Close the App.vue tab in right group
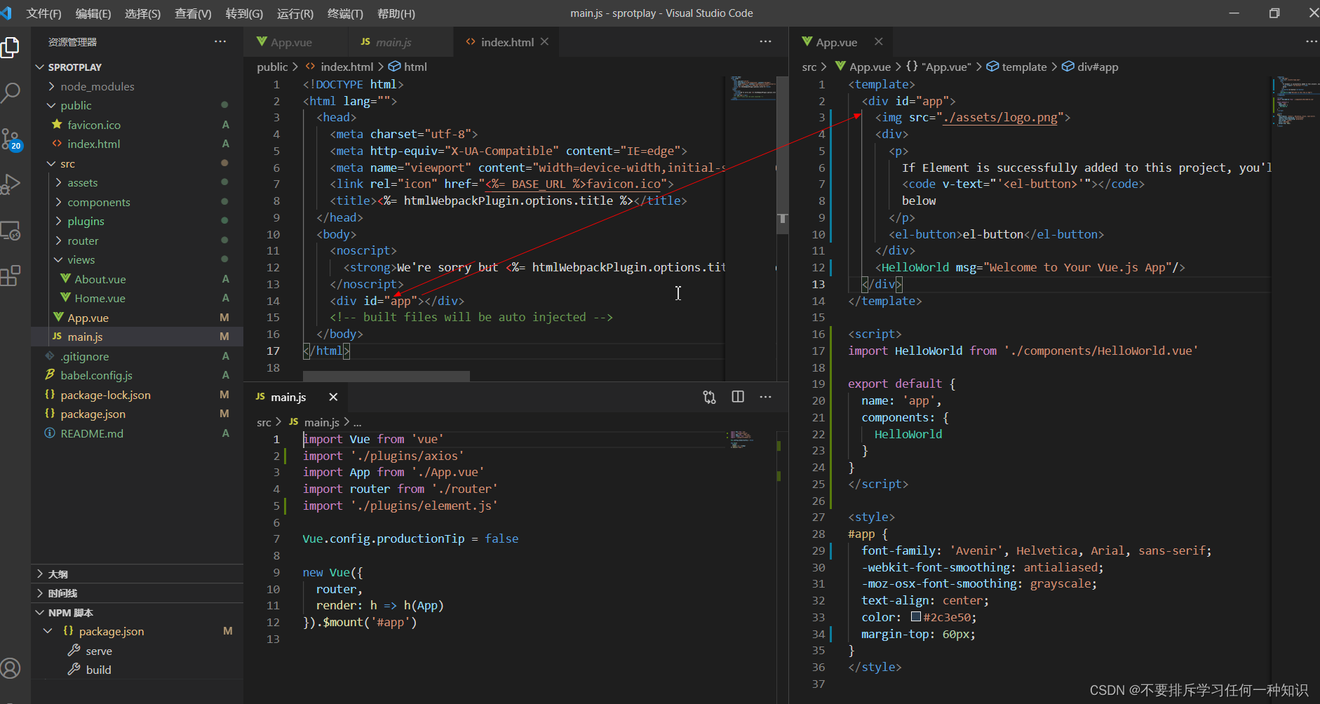 point(878,42)
